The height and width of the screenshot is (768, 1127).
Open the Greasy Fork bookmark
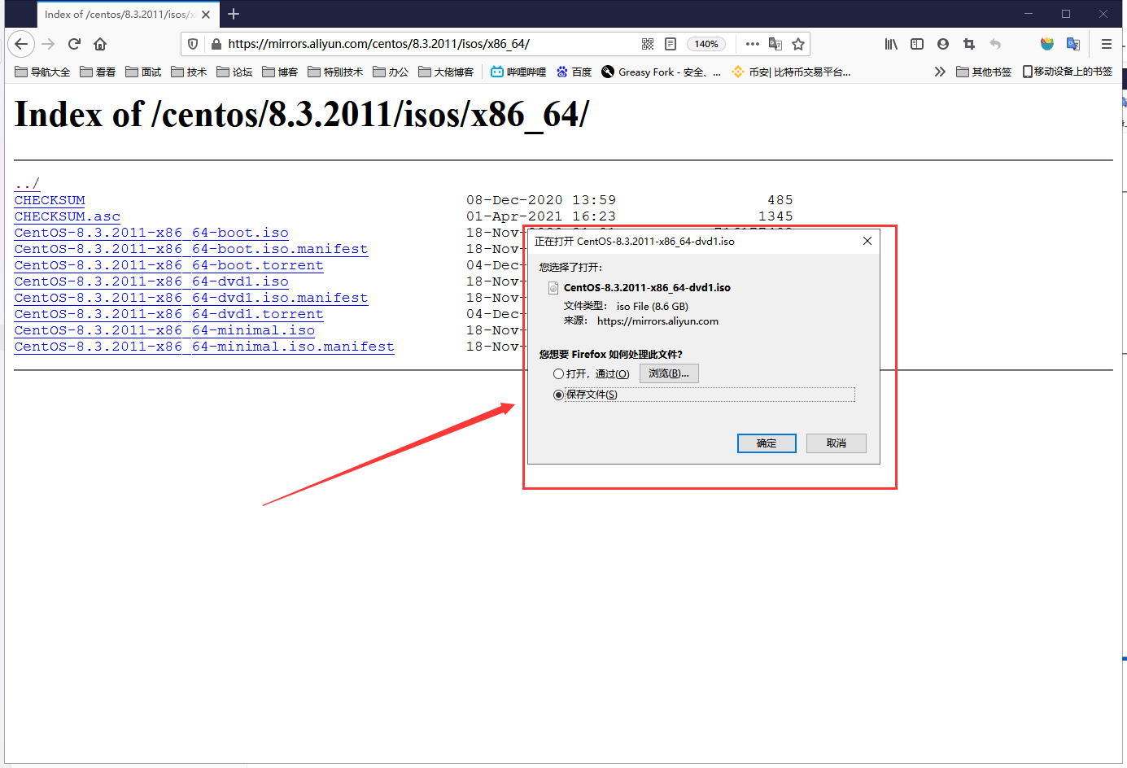click(661, 72)
